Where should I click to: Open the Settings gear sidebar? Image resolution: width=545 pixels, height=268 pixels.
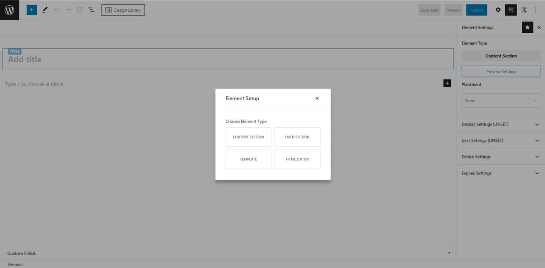coord(498,10)
